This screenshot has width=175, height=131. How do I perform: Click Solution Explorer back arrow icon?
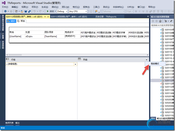(x=153, y=21)
